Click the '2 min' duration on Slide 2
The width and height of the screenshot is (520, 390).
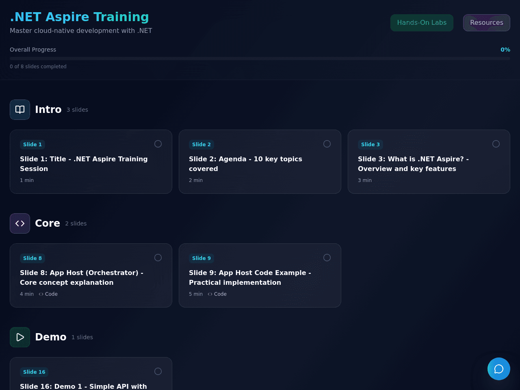tap(196, 180)
